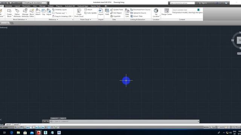
Task: Open the Define Attributes tool
Action: (17, 13)
